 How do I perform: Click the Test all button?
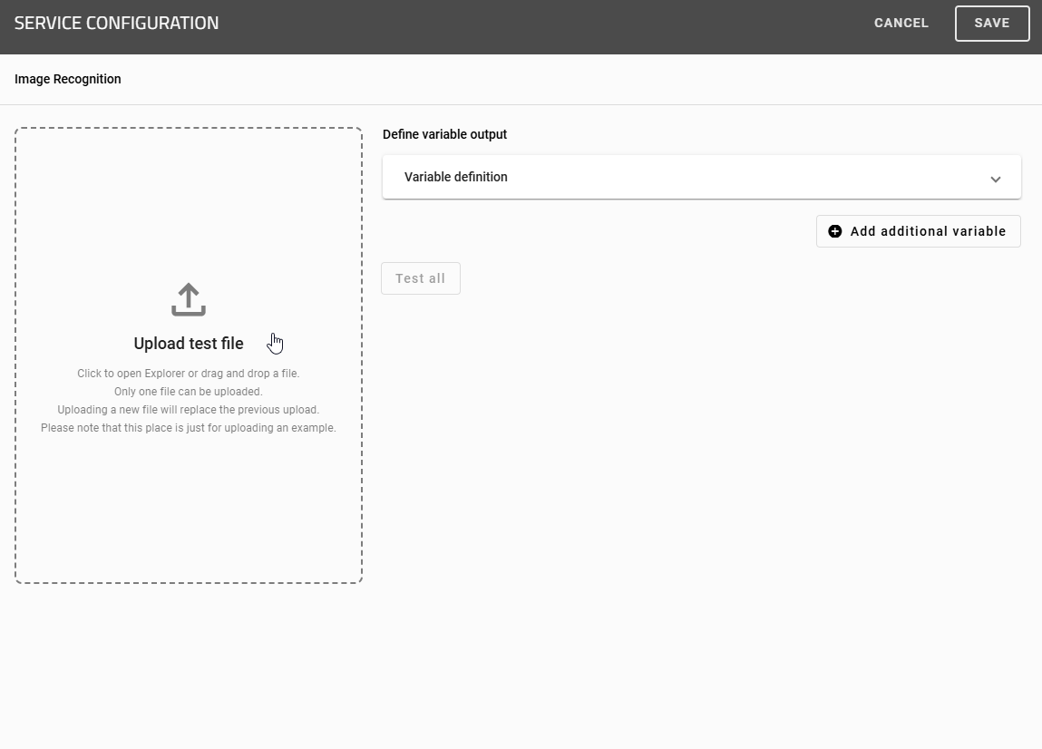pyautogui.click(x=420, y=278)
